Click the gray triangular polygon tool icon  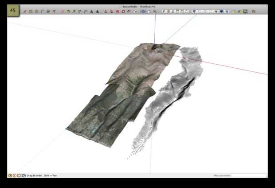(x=54, y=12)
